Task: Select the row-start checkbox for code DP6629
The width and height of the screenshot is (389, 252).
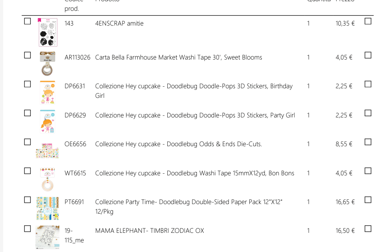Action: (x=28, y=113)
